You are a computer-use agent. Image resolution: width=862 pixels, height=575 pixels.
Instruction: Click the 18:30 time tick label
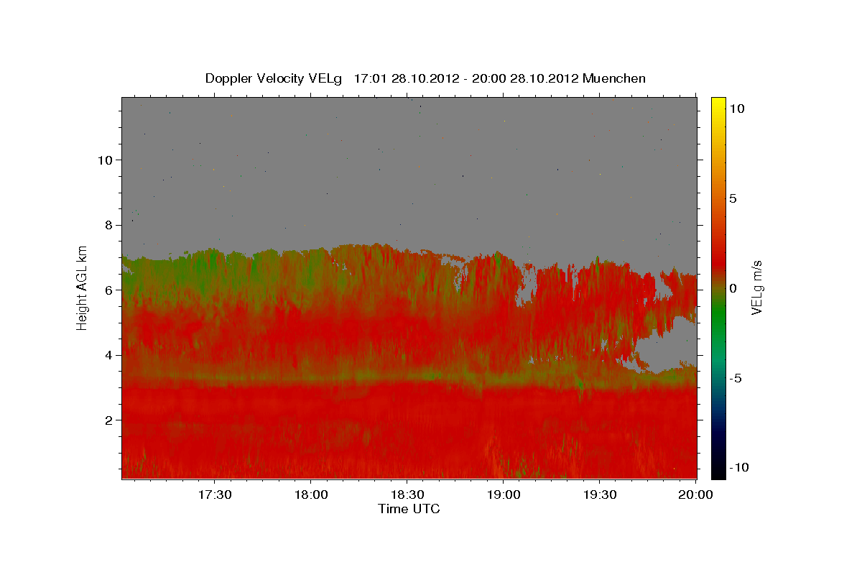[x=407, y=494]
